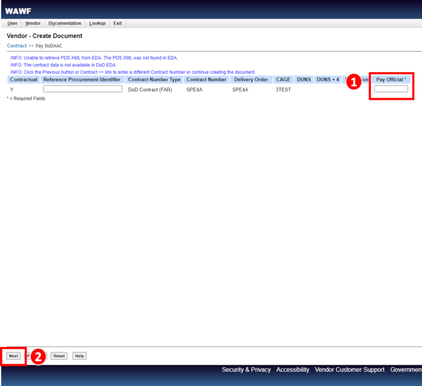The height and width of the screenshot is (386, 422).
Task: Select the 3TEST CAGE value
Action: click(283, 90)
